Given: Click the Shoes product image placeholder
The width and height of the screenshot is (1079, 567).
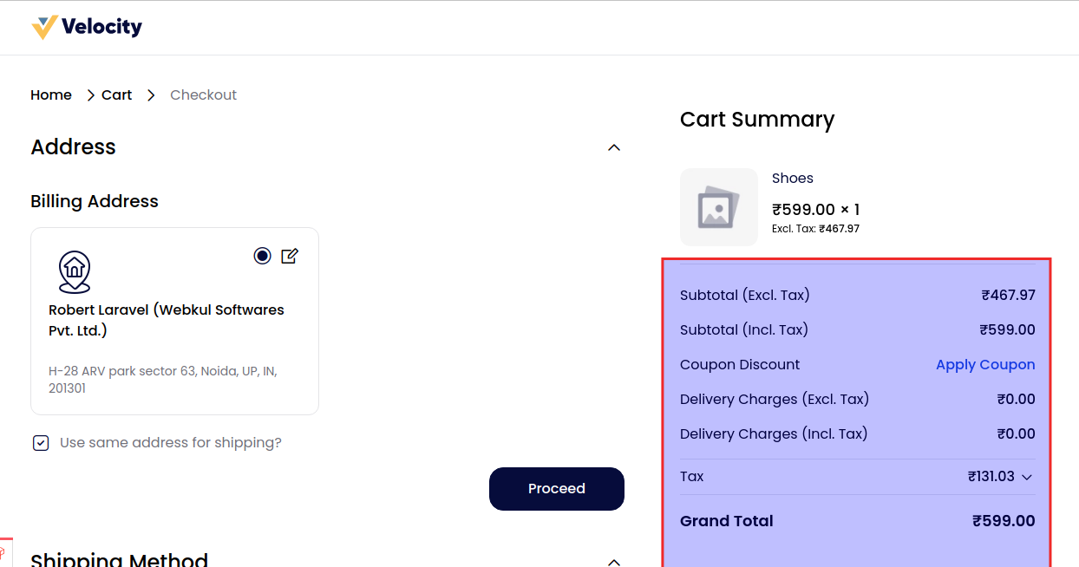Looking at the screenshot, I should 718,207.
